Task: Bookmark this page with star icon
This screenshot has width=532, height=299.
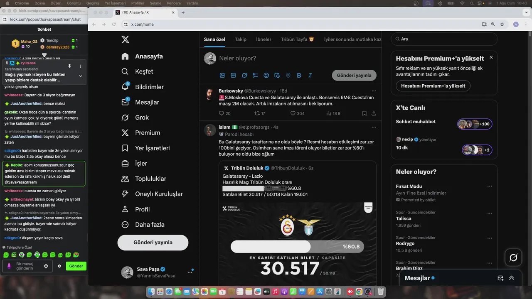Action: point(502,25)
